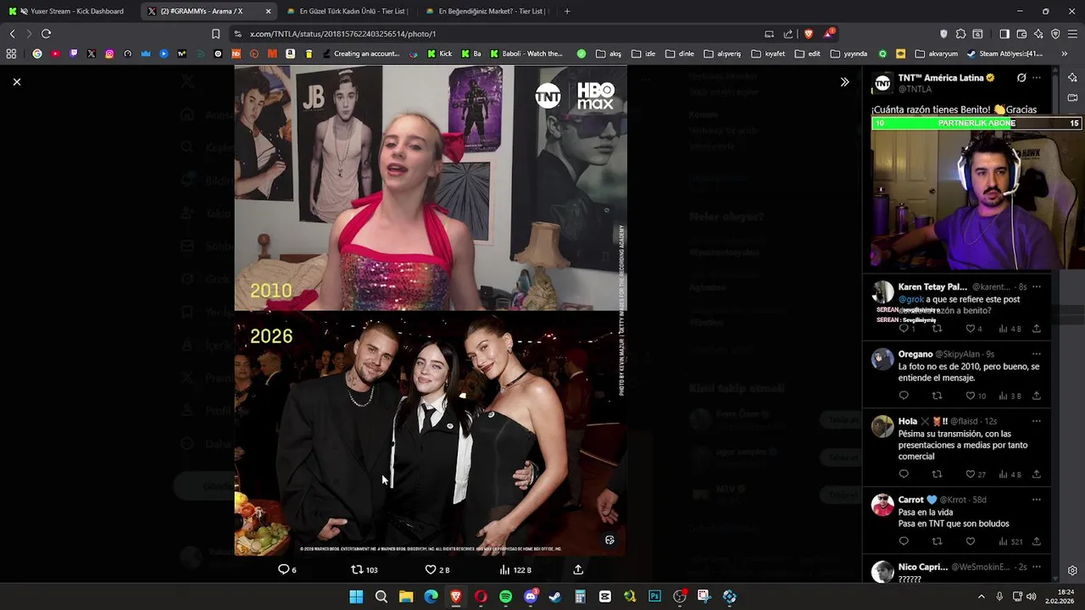The image size is (1085, 610).
Task: Open Leo AI sparkle icon
Action: 1038,34
